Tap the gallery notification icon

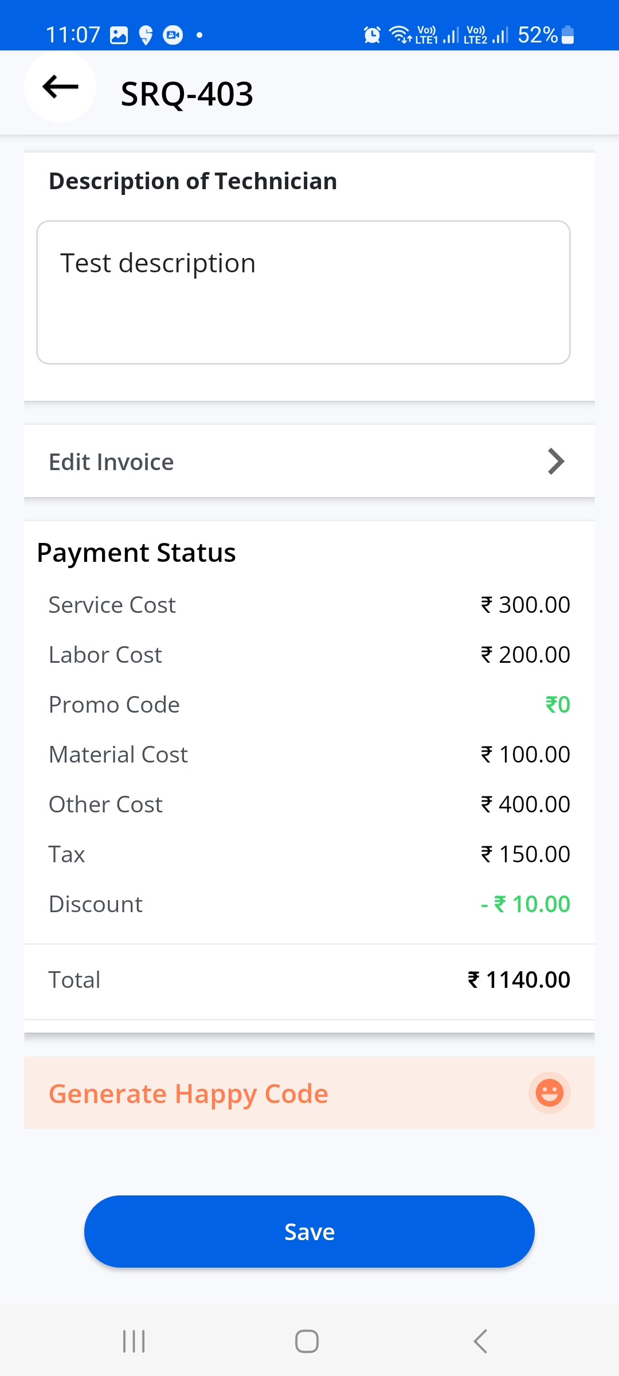[x=119, y=35]
